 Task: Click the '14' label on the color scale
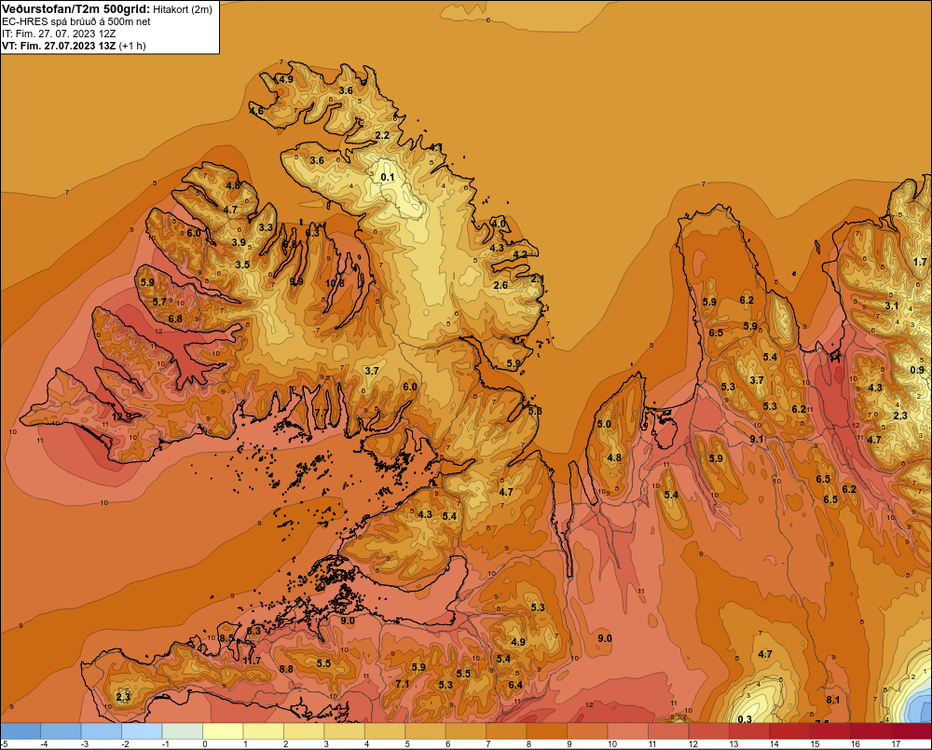pos(774,744)
